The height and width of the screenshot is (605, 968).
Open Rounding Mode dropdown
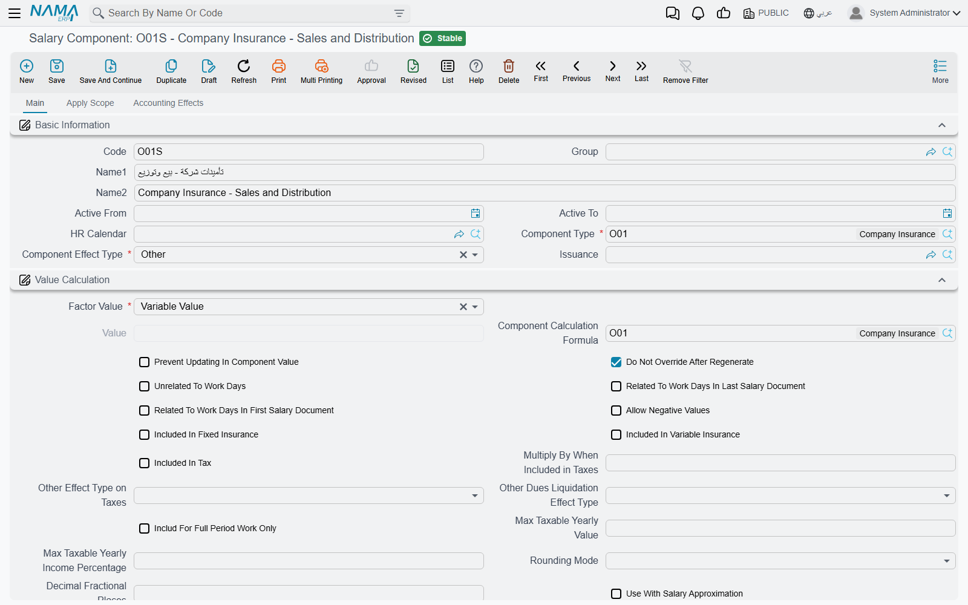pos(947,561)
